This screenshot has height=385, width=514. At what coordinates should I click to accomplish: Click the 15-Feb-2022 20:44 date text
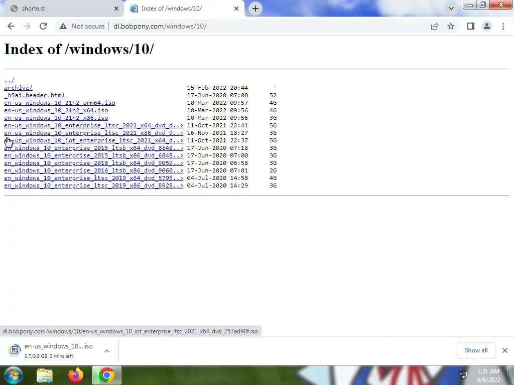(217, 88)
